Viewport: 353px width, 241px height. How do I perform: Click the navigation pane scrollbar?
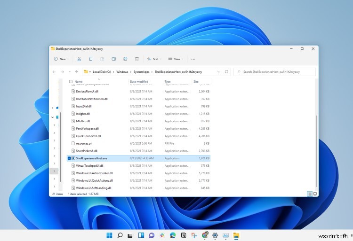point(60,147)
